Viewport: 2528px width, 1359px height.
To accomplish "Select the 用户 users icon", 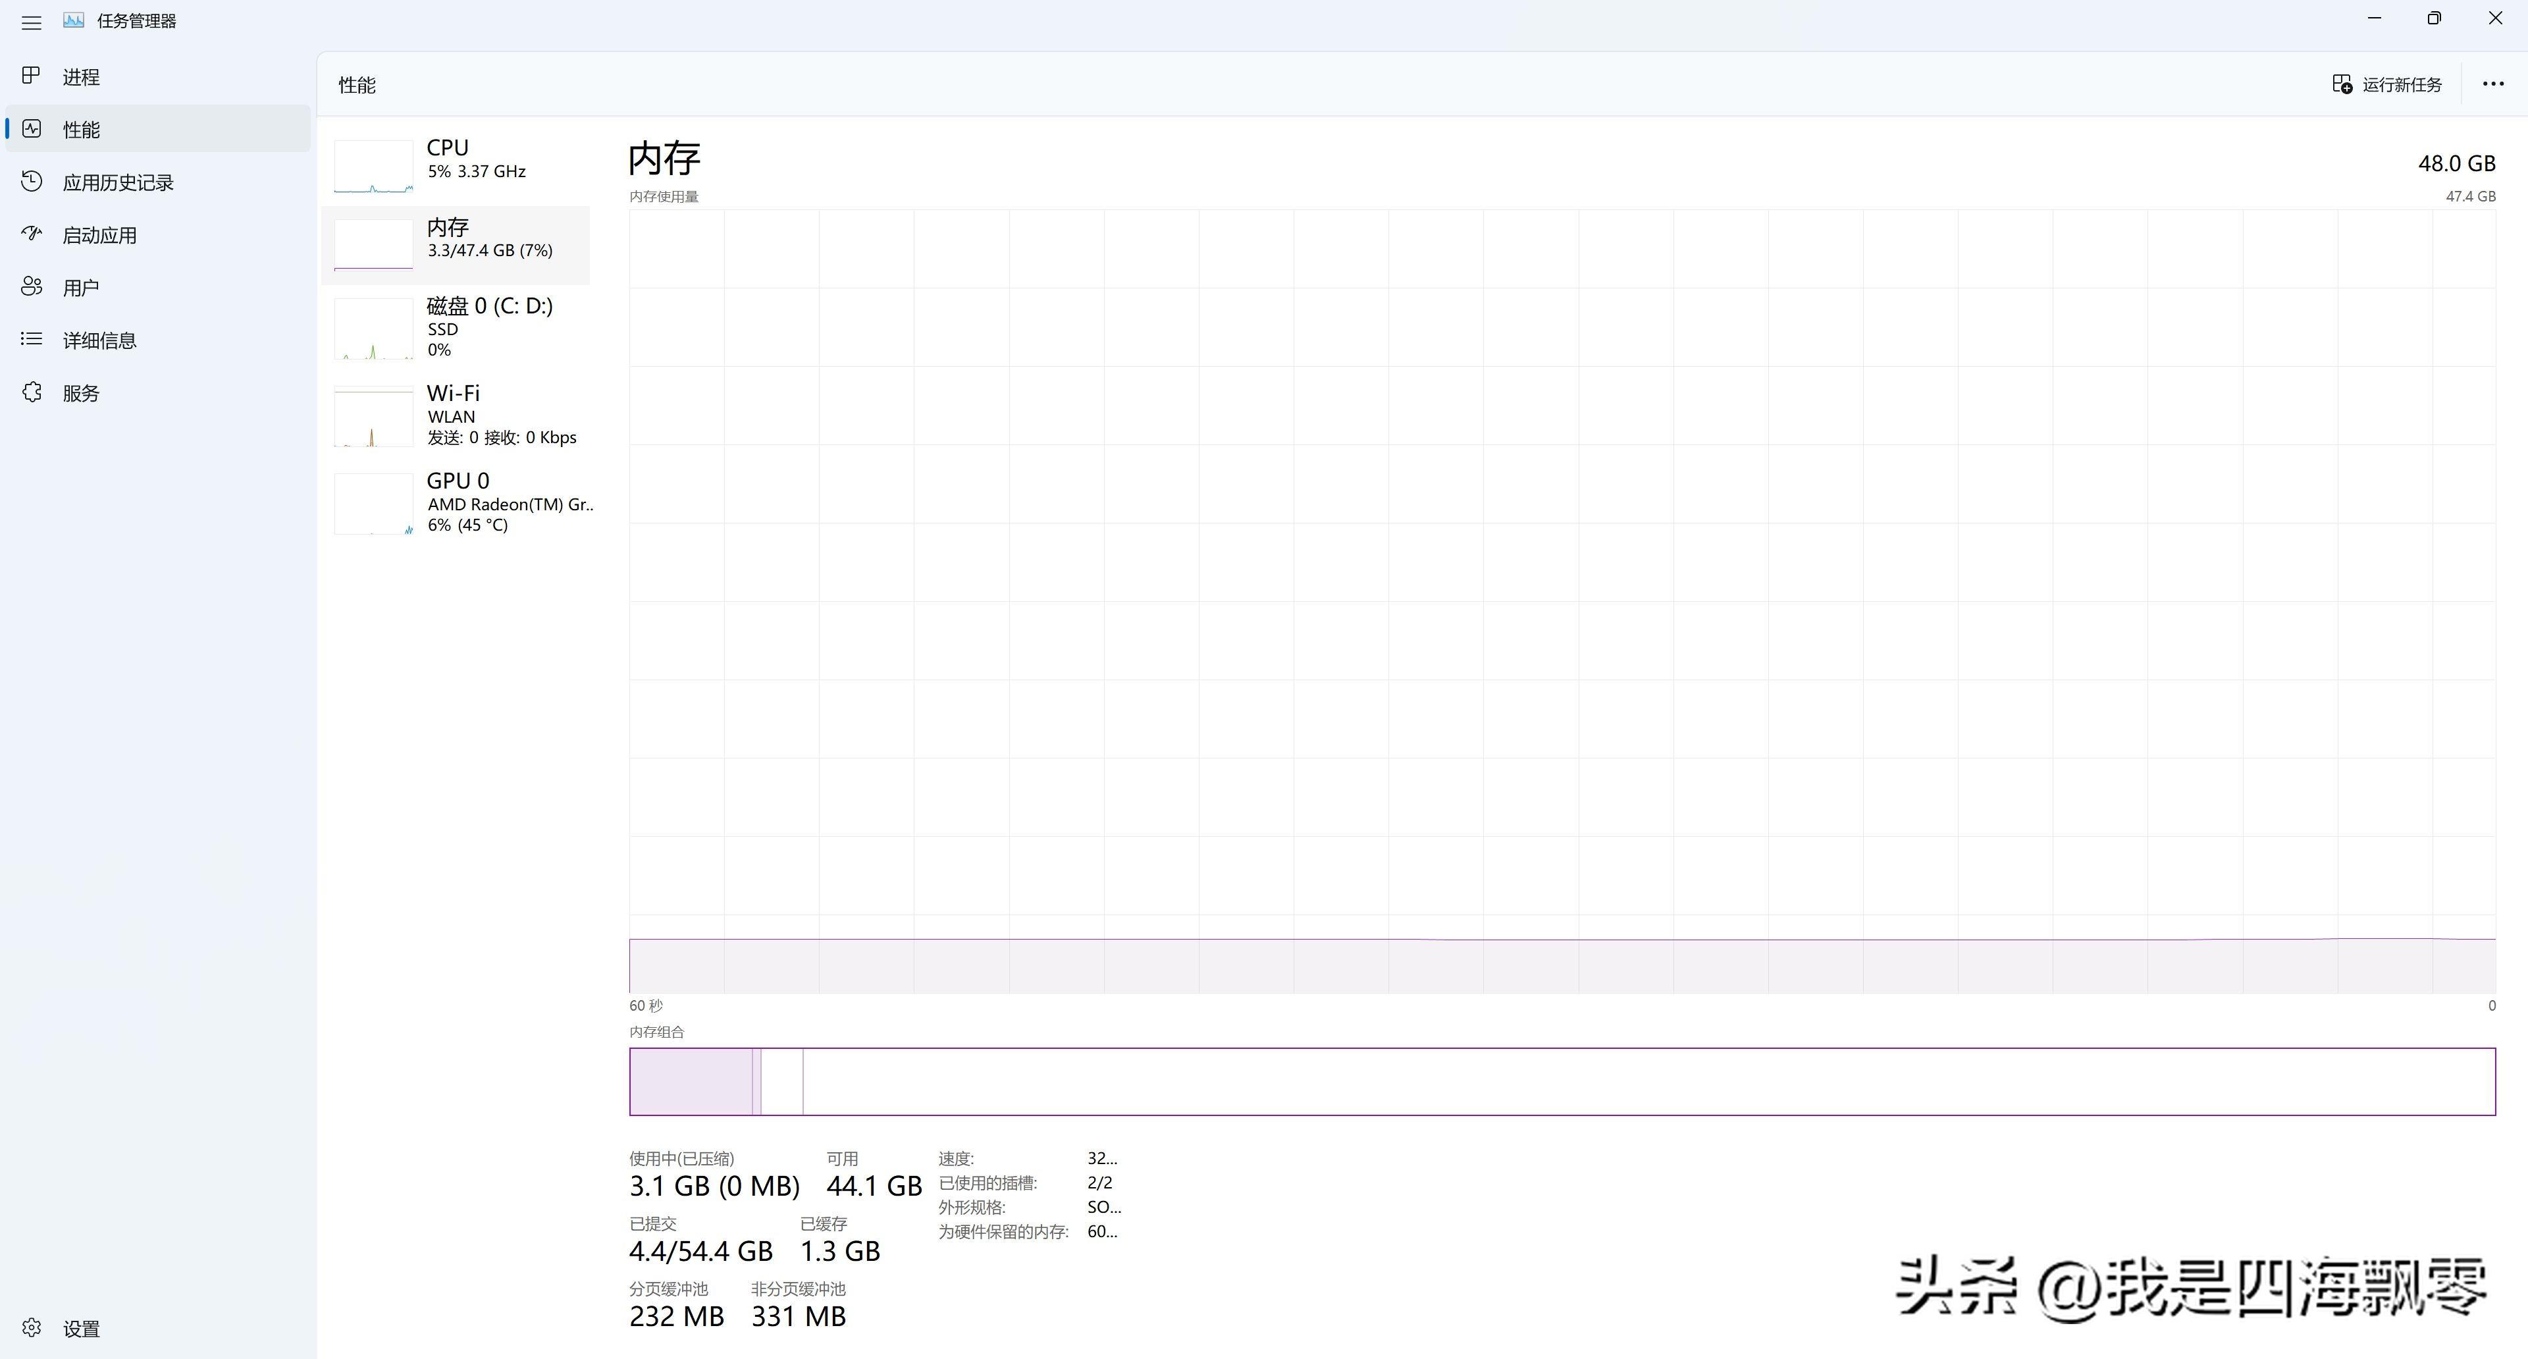I will point(32,286).
